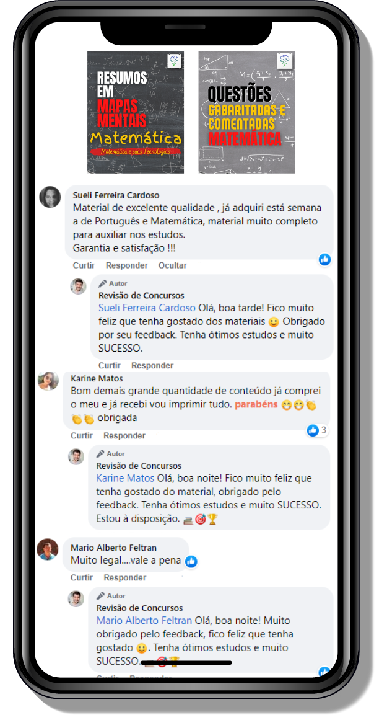Open the blue Karine Matos mention link
387x715 pixels.
pyautogui.click(x=125, y=478)
